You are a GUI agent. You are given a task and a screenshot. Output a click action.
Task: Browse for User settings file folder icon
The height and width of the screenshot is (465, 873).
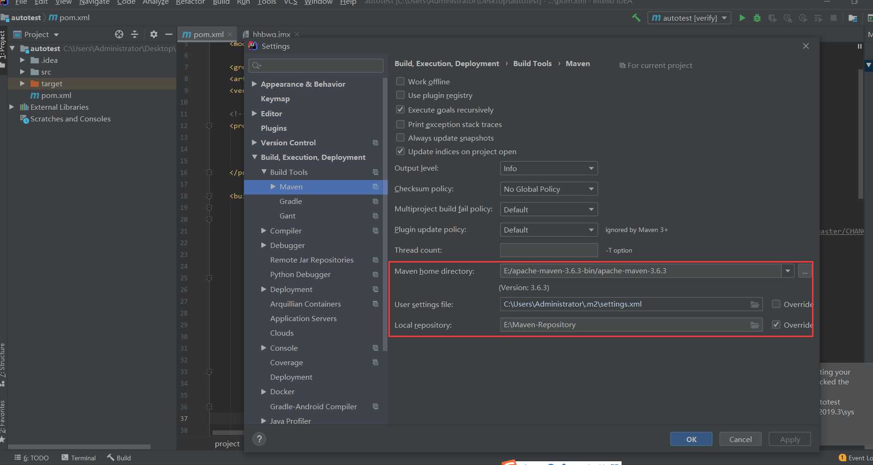point(755,304)
